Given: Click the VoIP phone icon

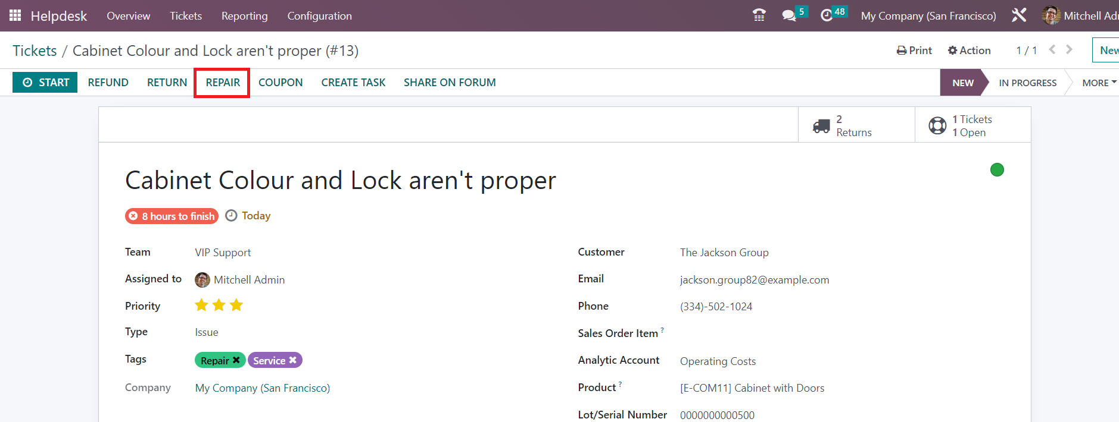Looking at the screenshot, I should [759, 15].
